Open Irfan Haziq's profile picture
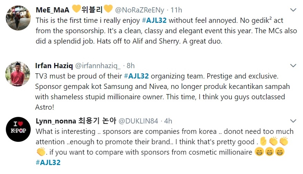Screen dimensions: 303x174 [18, 74]
